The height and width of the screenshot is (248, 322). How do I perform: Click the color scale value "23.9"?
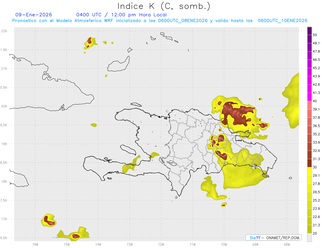[x=316, y=208]
